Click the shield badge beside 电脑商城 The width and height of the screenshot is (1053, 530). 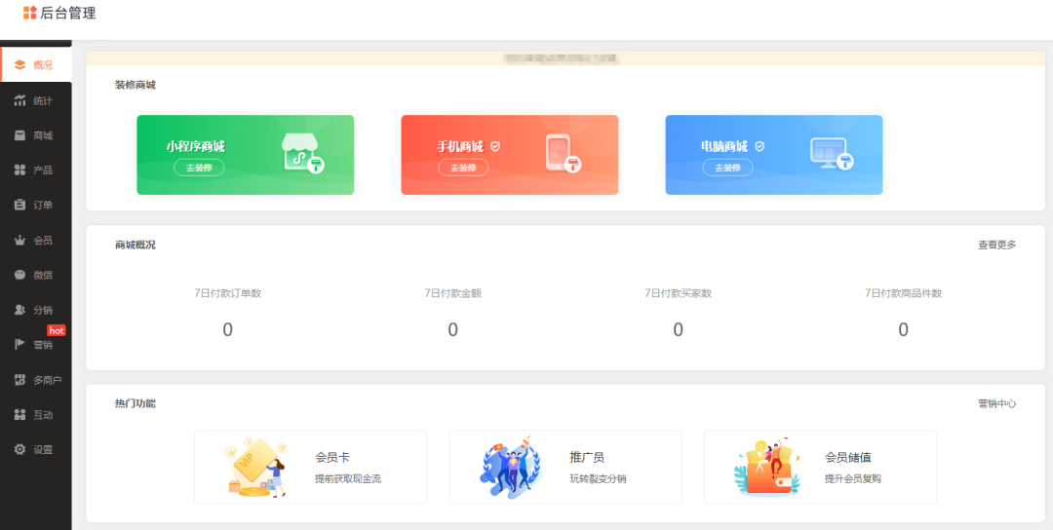coord(760,146)
